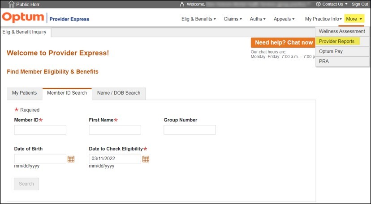
Task: Expand the Claims dropdown menu
Action: pyautogui.click(x=233, y=19)
